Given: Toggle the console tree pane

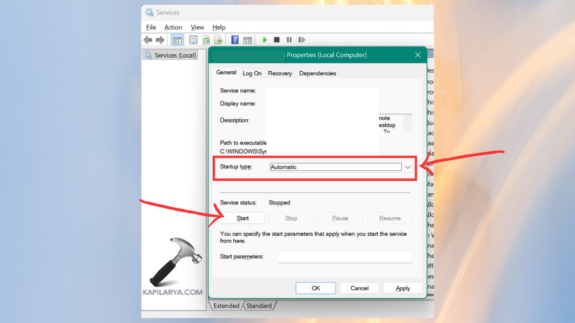Looking at the screenshot, I should coord(177,40).
